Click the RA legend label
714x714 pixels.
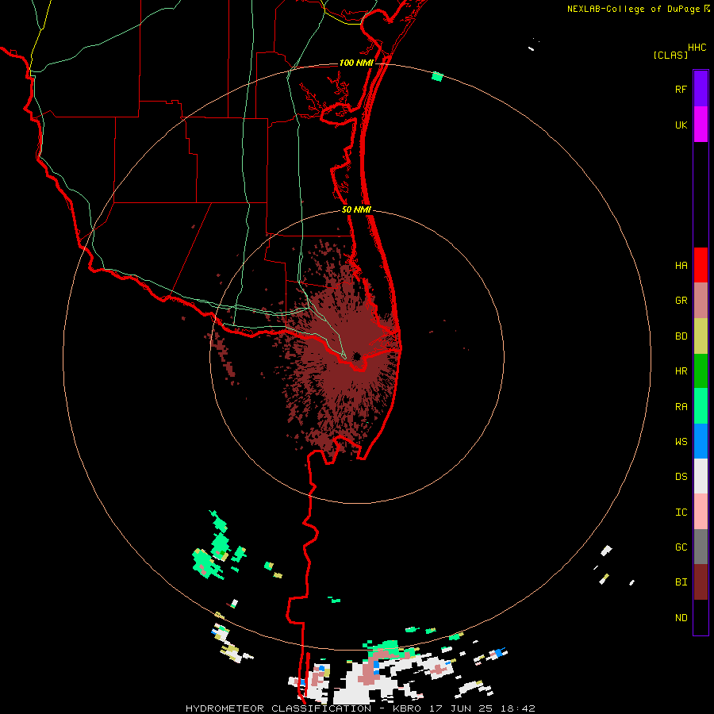click(681, 407)
